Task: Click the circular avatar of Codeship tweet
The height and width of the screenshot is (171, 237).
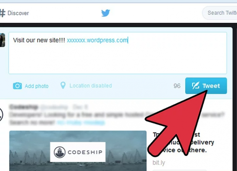Action: (1, 115)
